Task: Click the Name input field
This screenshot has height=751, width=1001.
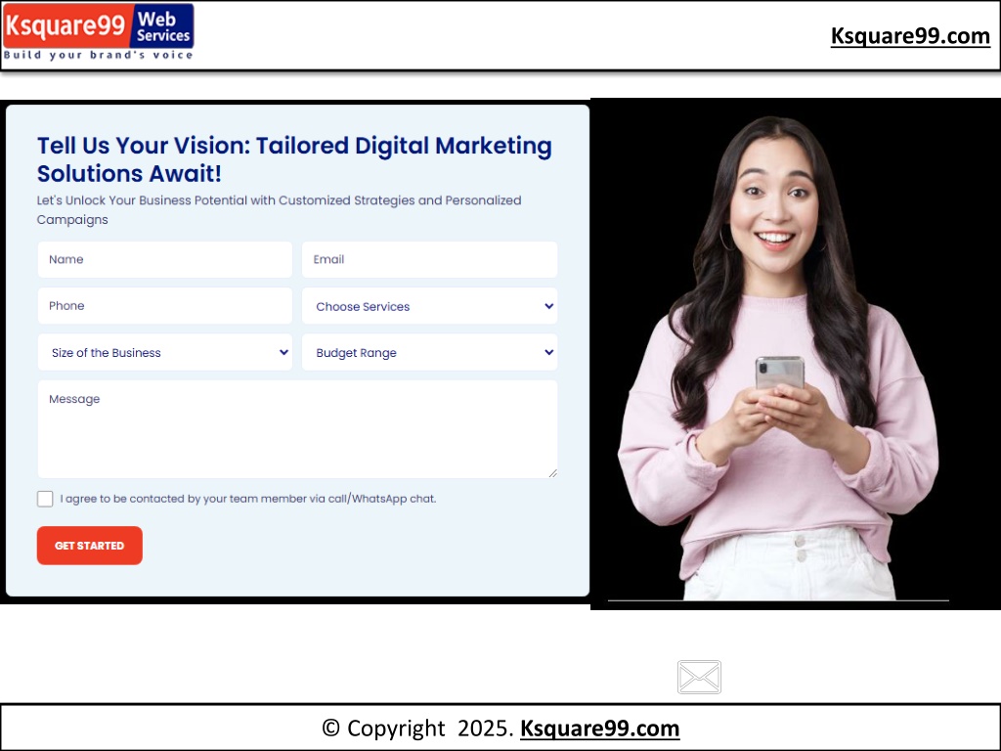Action: pyautogui.click(x=164, y=259)
